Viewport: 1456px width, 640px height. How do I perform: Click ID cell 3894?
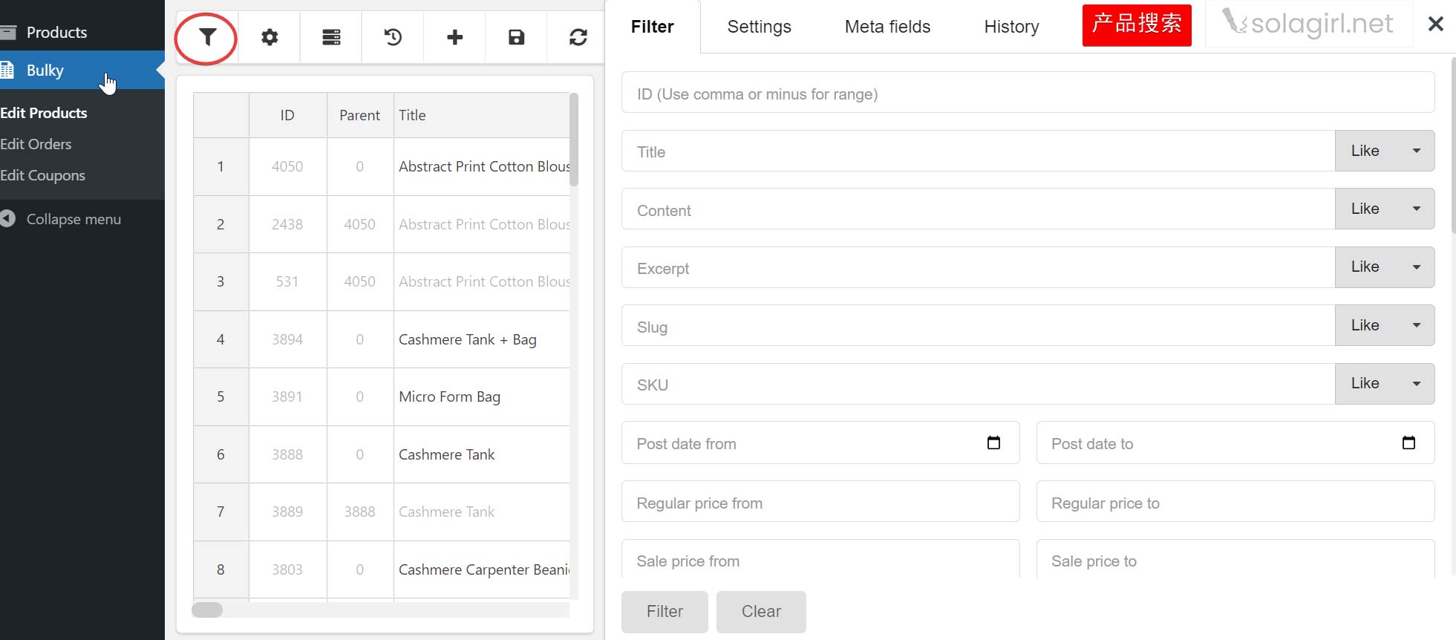[287, 339]
